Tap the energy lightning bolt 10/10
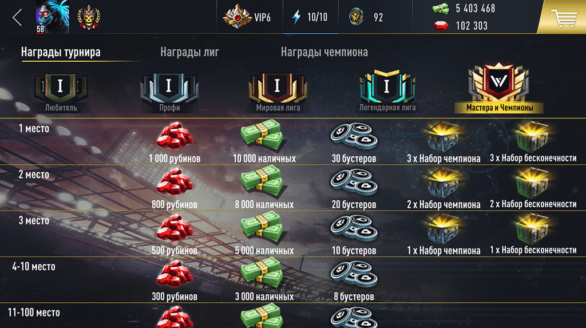Screen dimensions: 586x328 [310, 17]
